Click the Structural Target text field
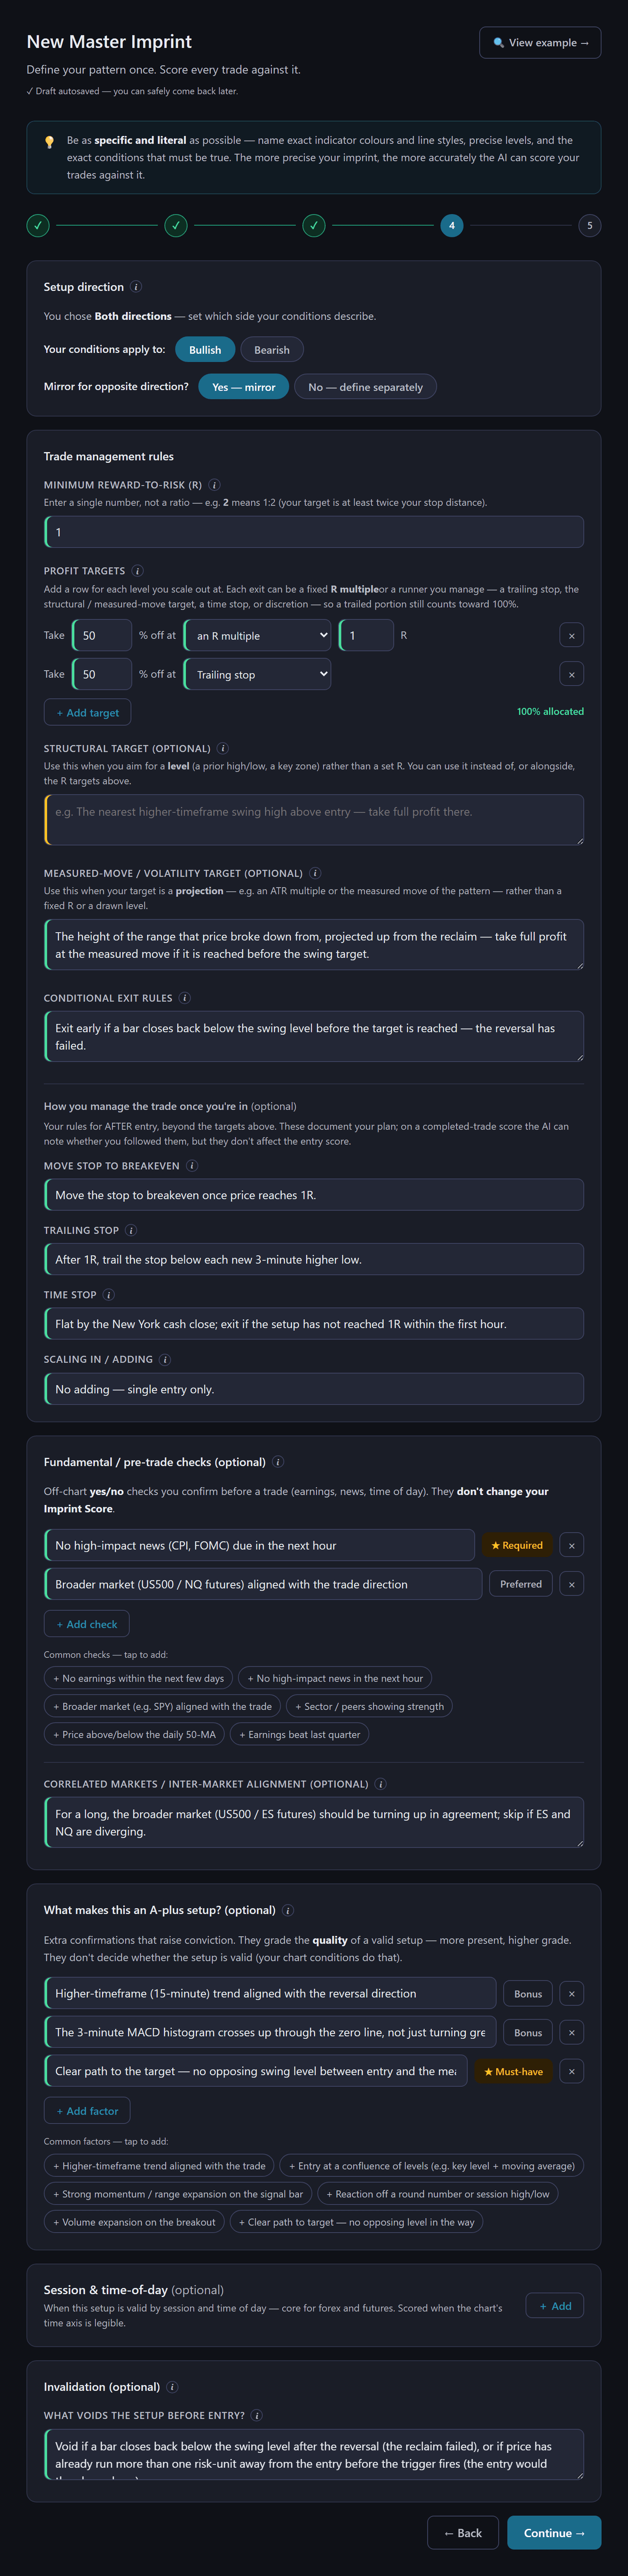The width and height of the screenshot is (628, 2576). coord(314,820)
